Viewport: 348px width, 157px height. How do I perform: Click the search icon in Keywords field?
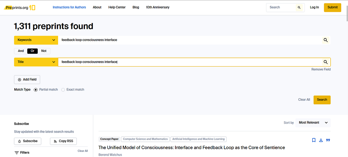pos(325,40)
